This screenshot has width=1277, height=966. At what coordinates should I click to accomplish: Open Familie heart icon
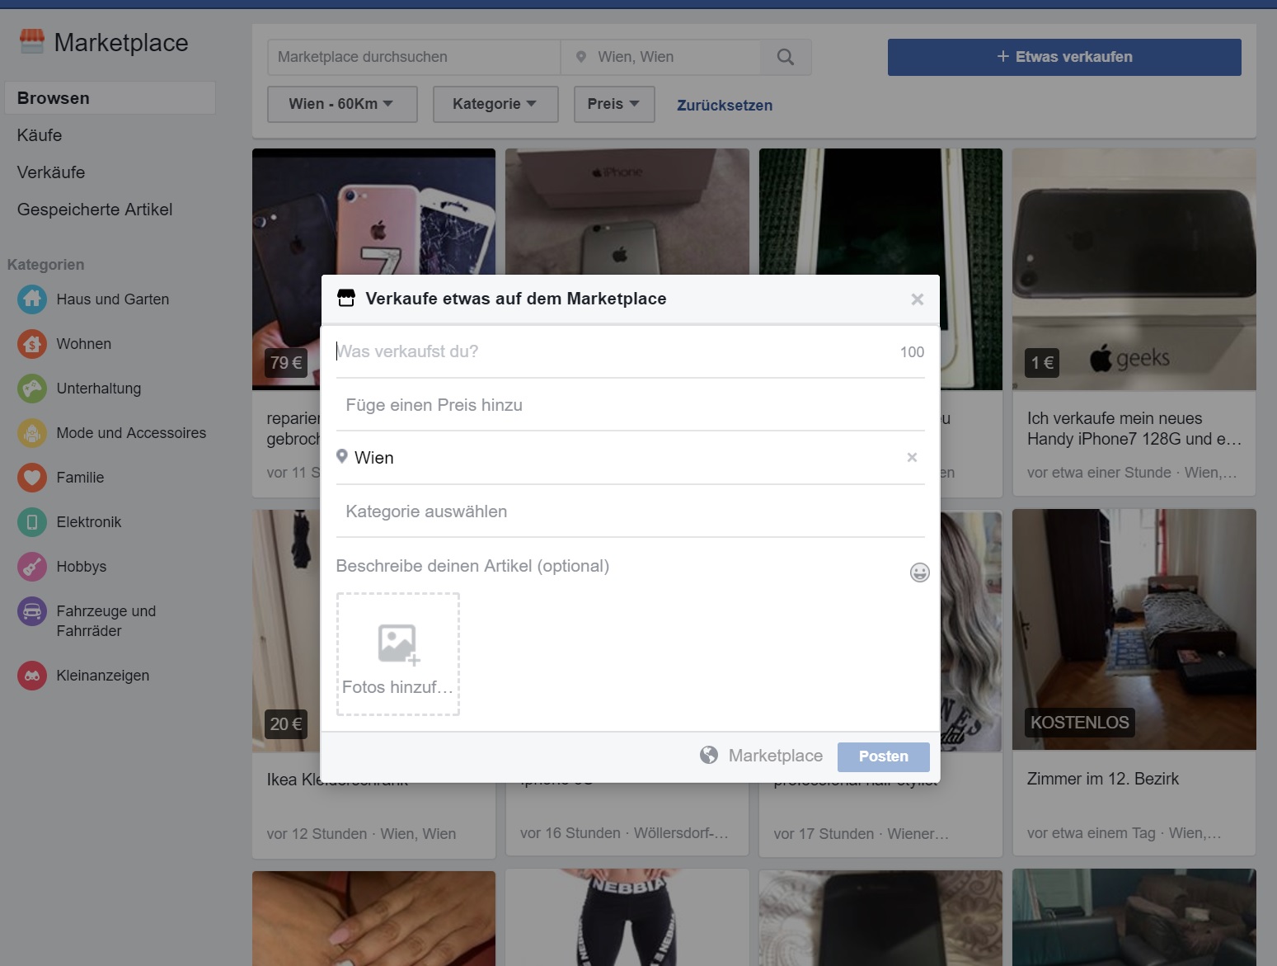click(32, 477)
